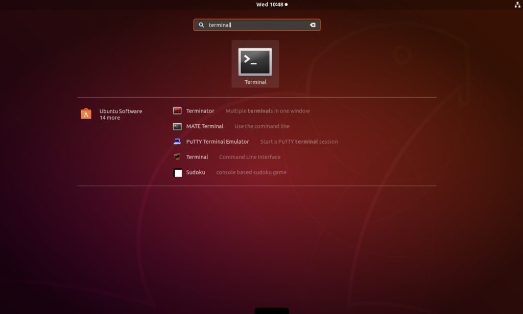The image size is (523, 314).
Task: Click the dark dock area at screen bottom
Action: coord(271,310)
